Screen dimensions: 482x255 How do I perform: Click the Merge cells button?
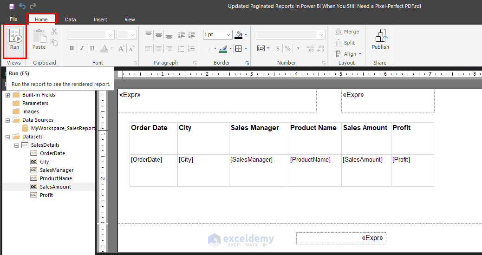tap(347, 32)
